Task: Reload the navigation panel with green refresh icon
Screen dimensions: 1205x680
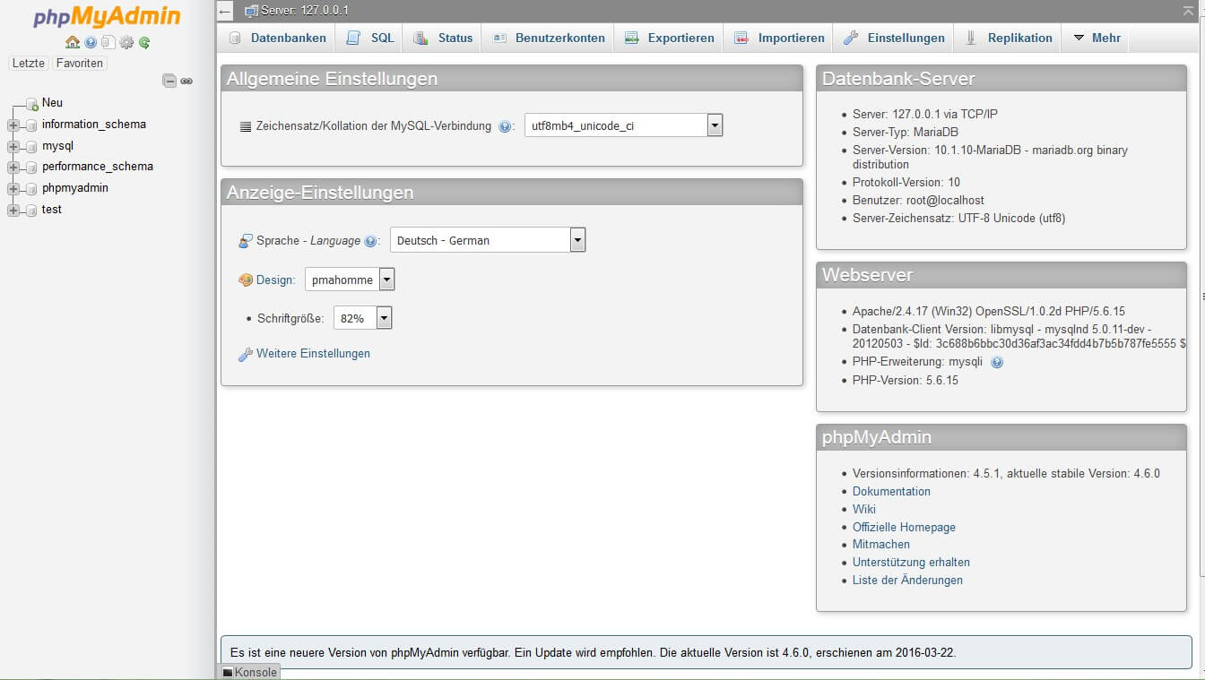Action: click(x=144, y=42)
